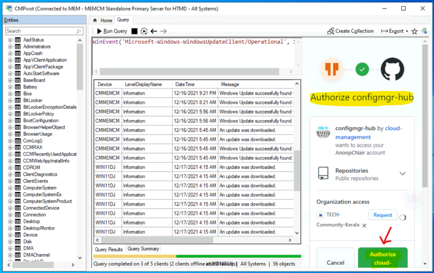The image size is (434, 273).
Task: Click the Back arrow icon in toolbar
Action: 153,31
